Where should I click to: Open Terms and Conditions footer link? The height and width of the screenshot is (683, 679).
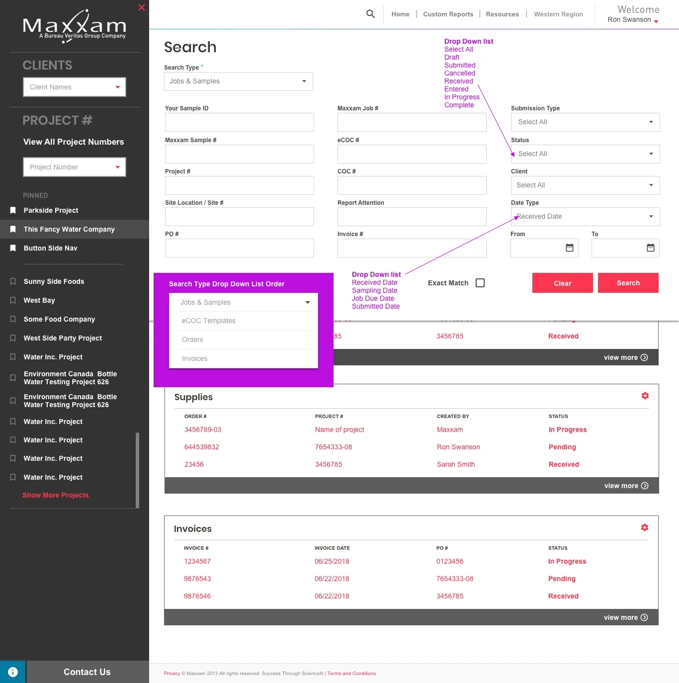[x=351, y=674]
